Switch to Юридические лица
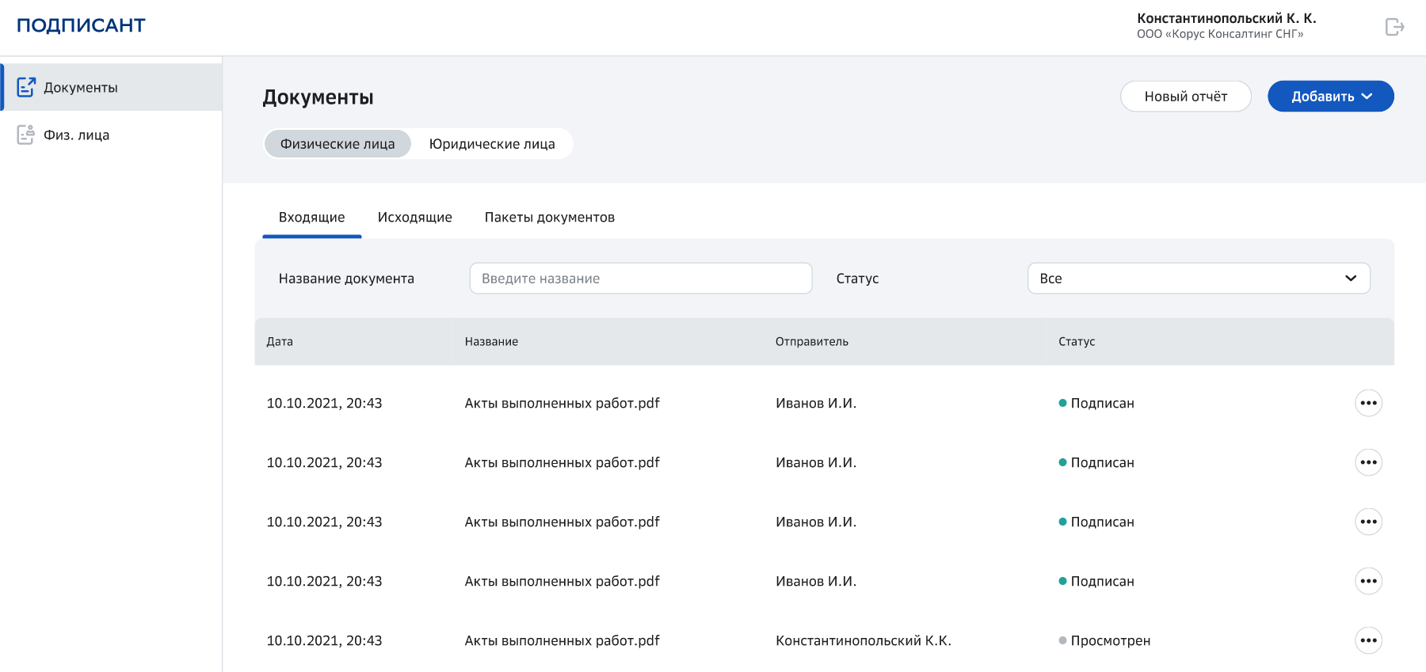 pyautogui.click(x=492, y=144)
